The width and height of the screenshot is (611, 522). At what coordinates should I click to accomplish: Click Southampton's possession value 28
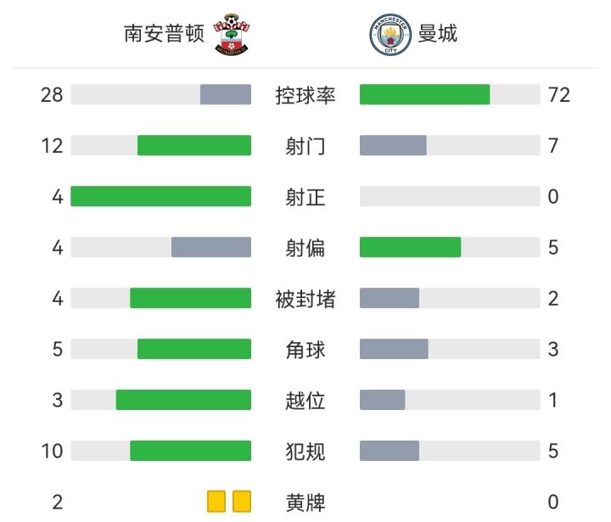(x=52, y=95)
